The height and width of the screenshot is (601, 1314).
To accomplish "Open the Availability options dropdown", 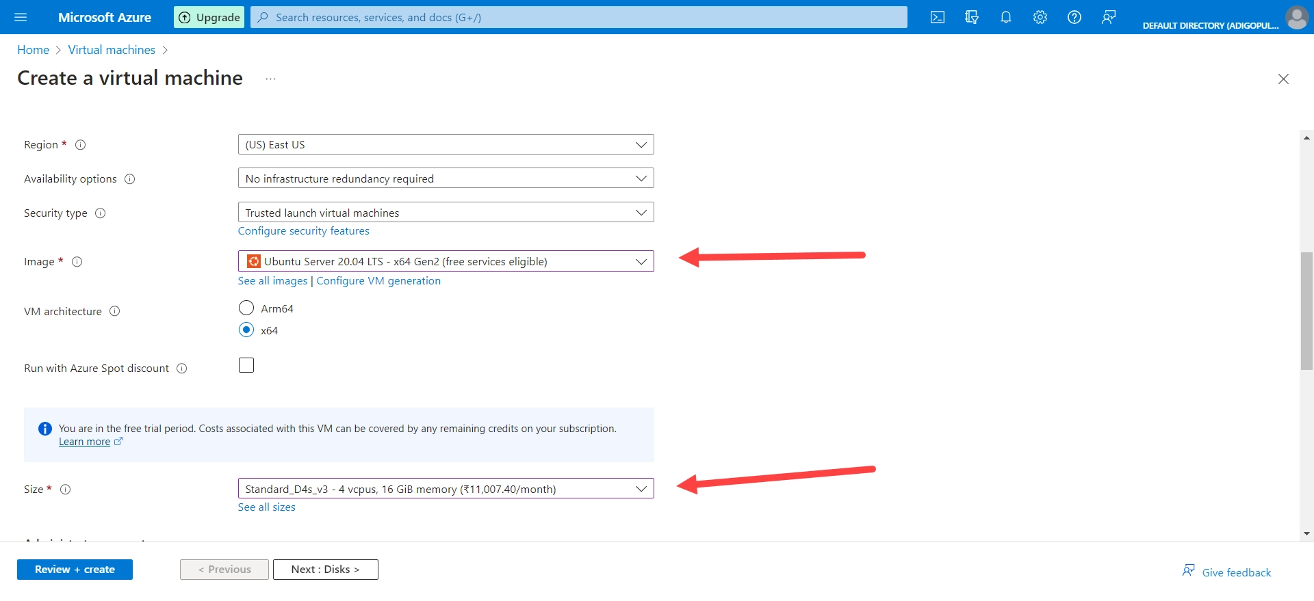I will pyautogui.click(x=446, y=178).
